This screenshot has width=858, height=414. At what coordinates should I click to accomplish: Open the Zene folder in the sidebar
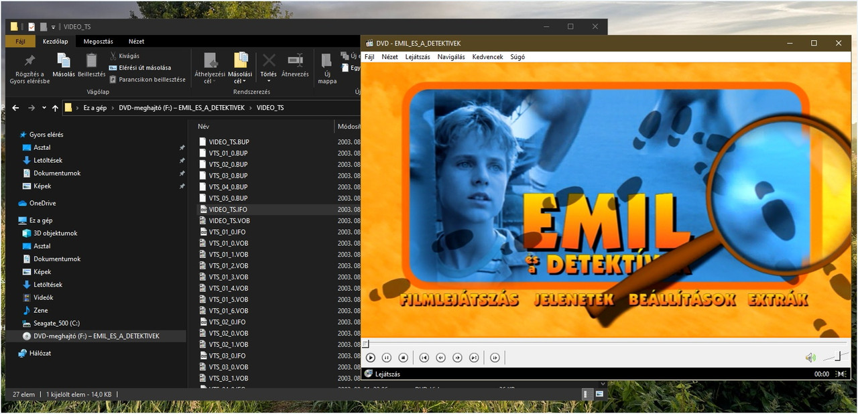point(41,310)
